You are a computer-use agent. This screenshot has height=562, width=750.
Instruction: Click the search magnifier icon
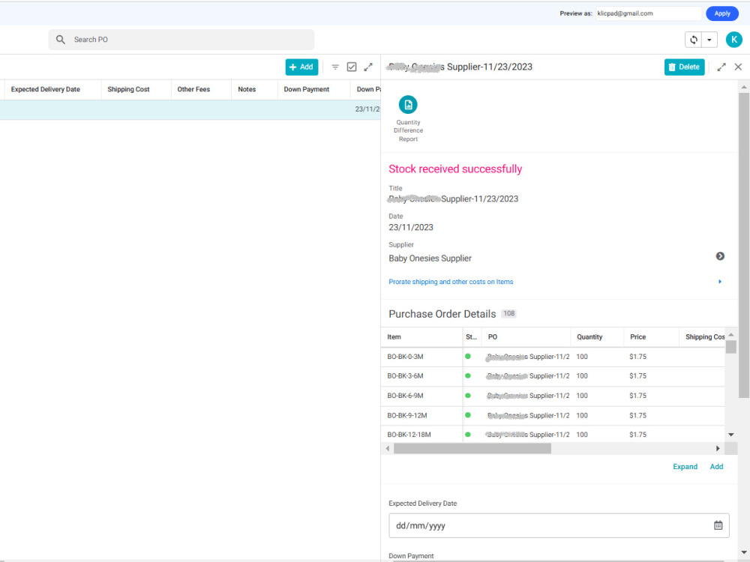click(60, 40)
